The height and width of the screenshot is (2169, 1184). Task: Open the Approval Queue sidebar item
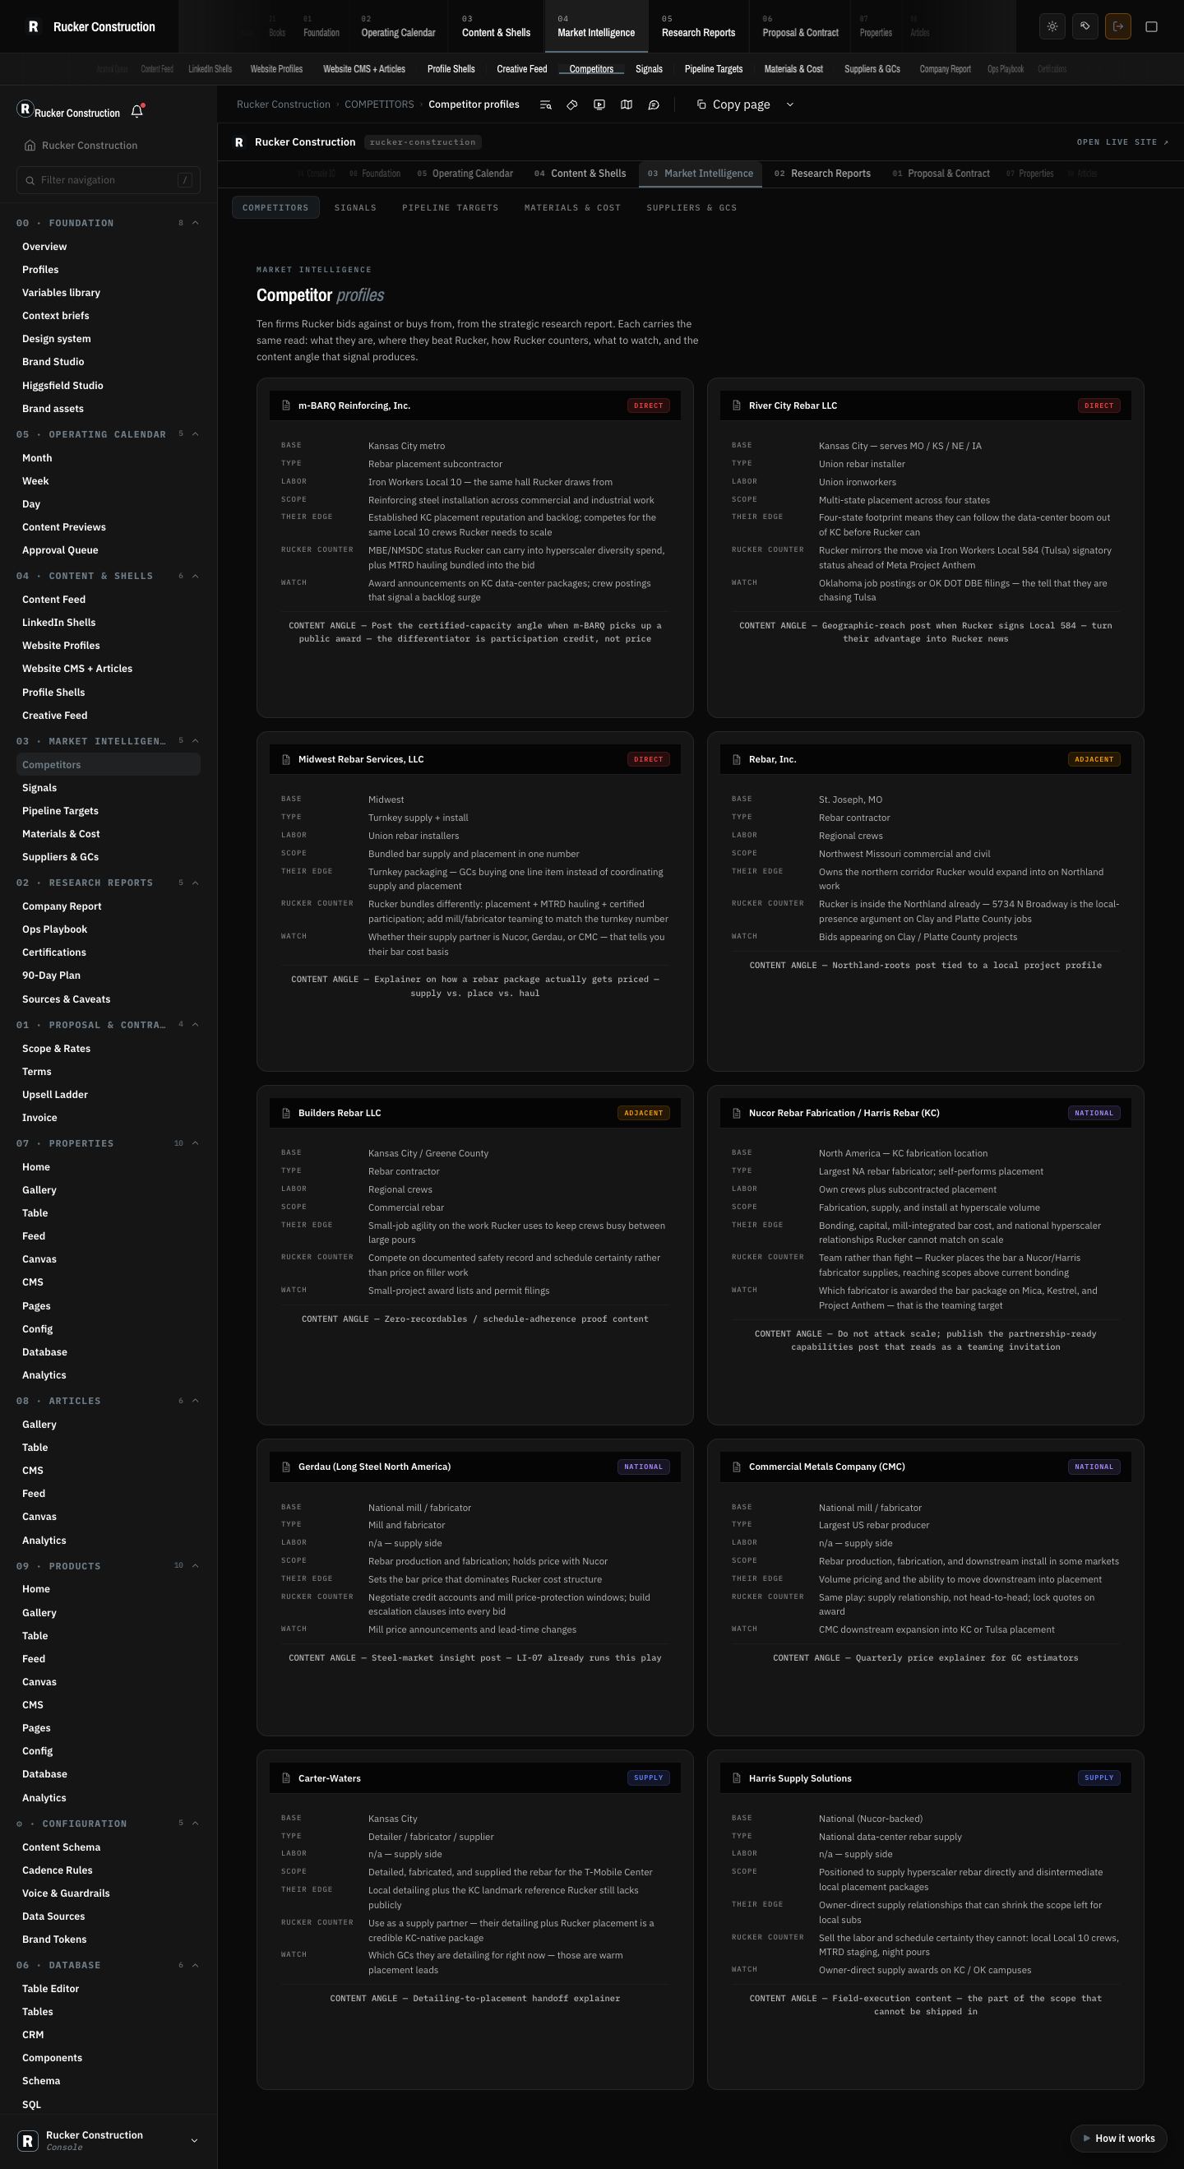(109, 550)
